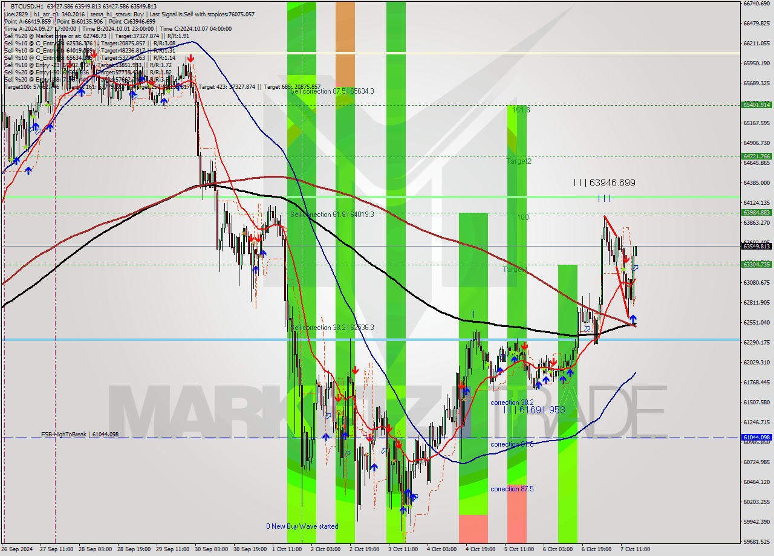
Task: Select the 'correction 38.2' blue label
Action: (512, 402)
